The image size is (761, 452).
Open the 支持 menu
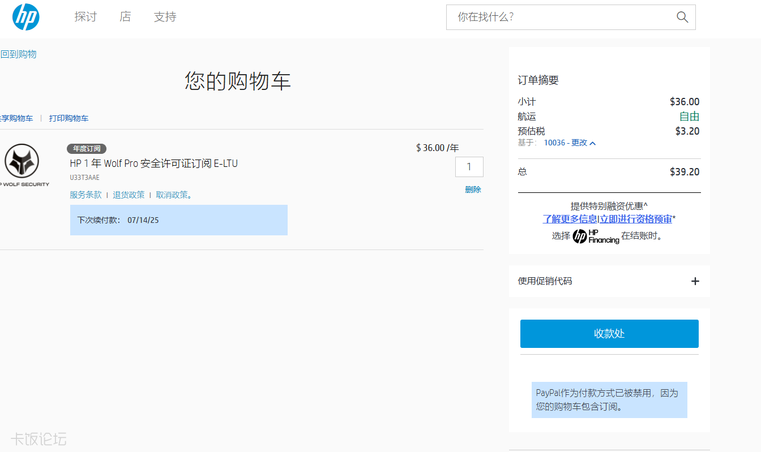tap(165, 17)
